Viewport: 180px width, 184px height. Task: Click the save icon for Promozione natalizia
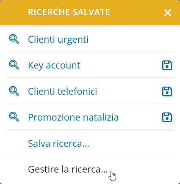coord(167,117)
